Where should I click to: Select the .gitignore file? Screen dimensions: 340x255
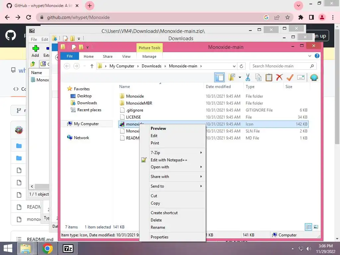coord(131,110)
